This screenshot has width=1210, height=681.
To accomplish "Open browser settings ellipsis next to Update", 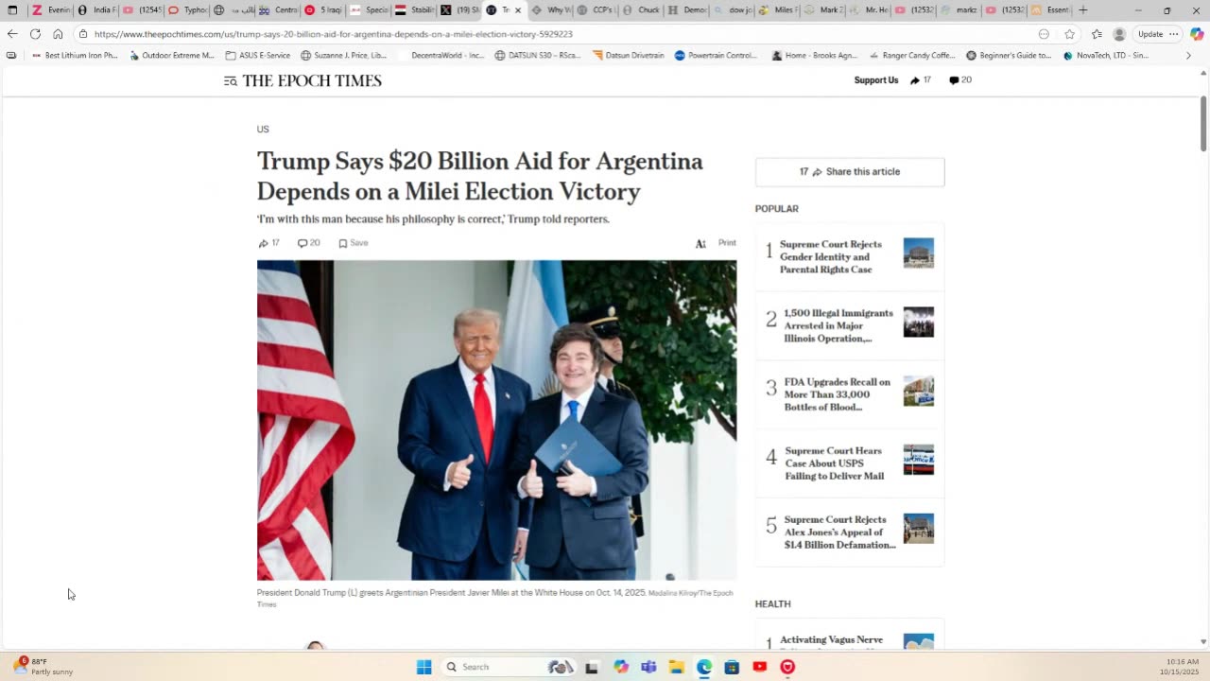I will point(1174,34).
